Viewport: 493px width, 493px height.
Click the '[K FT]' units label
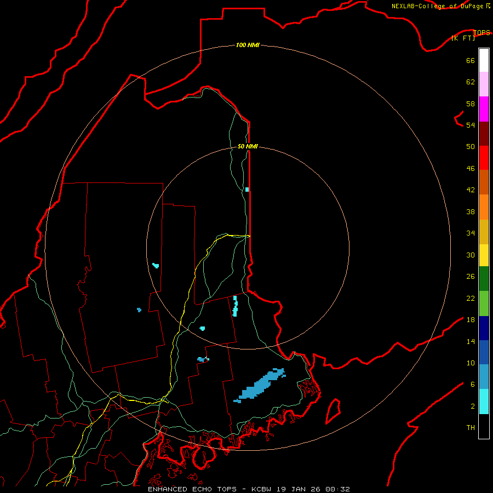click(463, 38)
